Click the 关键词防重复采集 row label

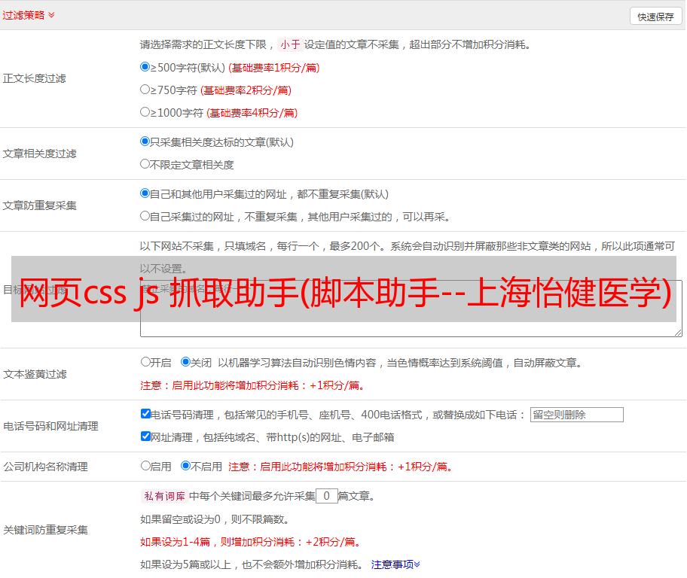45,530
